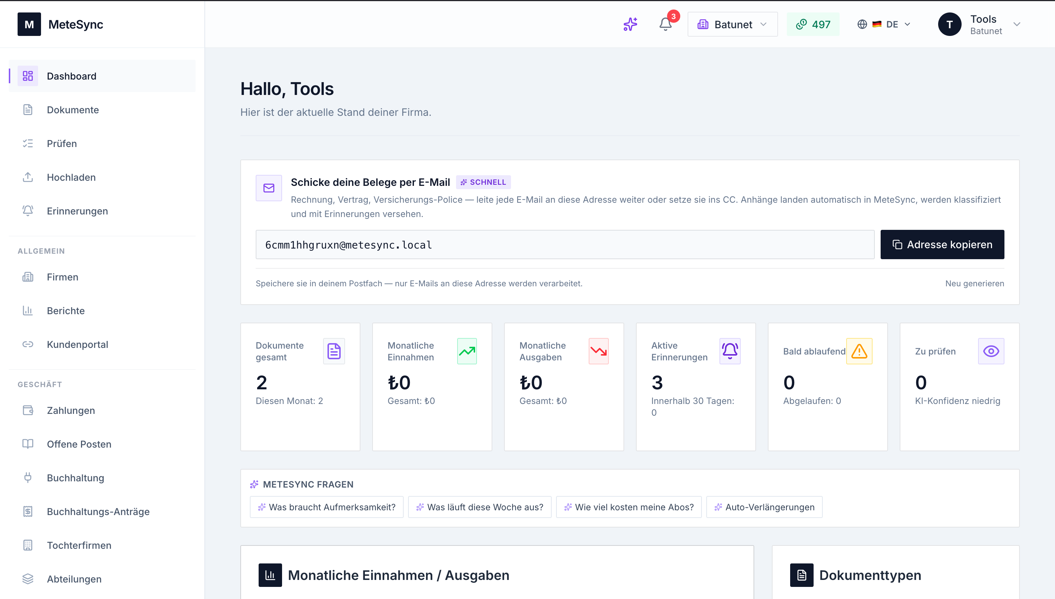The height and width of the screenshot is (599, 1055).
Task: Click the 497 credits badge
Action: (813, 24)
